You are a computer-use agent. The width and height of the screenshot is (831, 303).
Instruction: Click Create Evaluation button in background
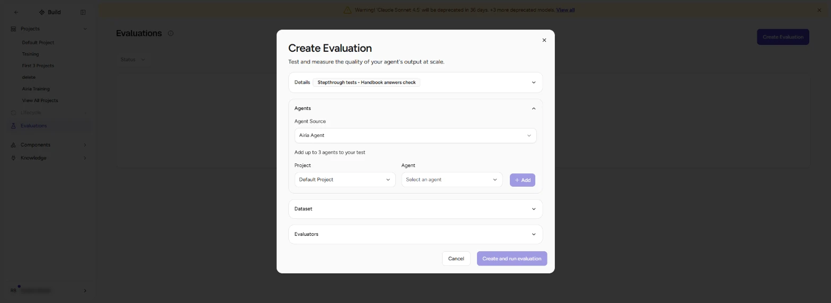click(783, 37)
